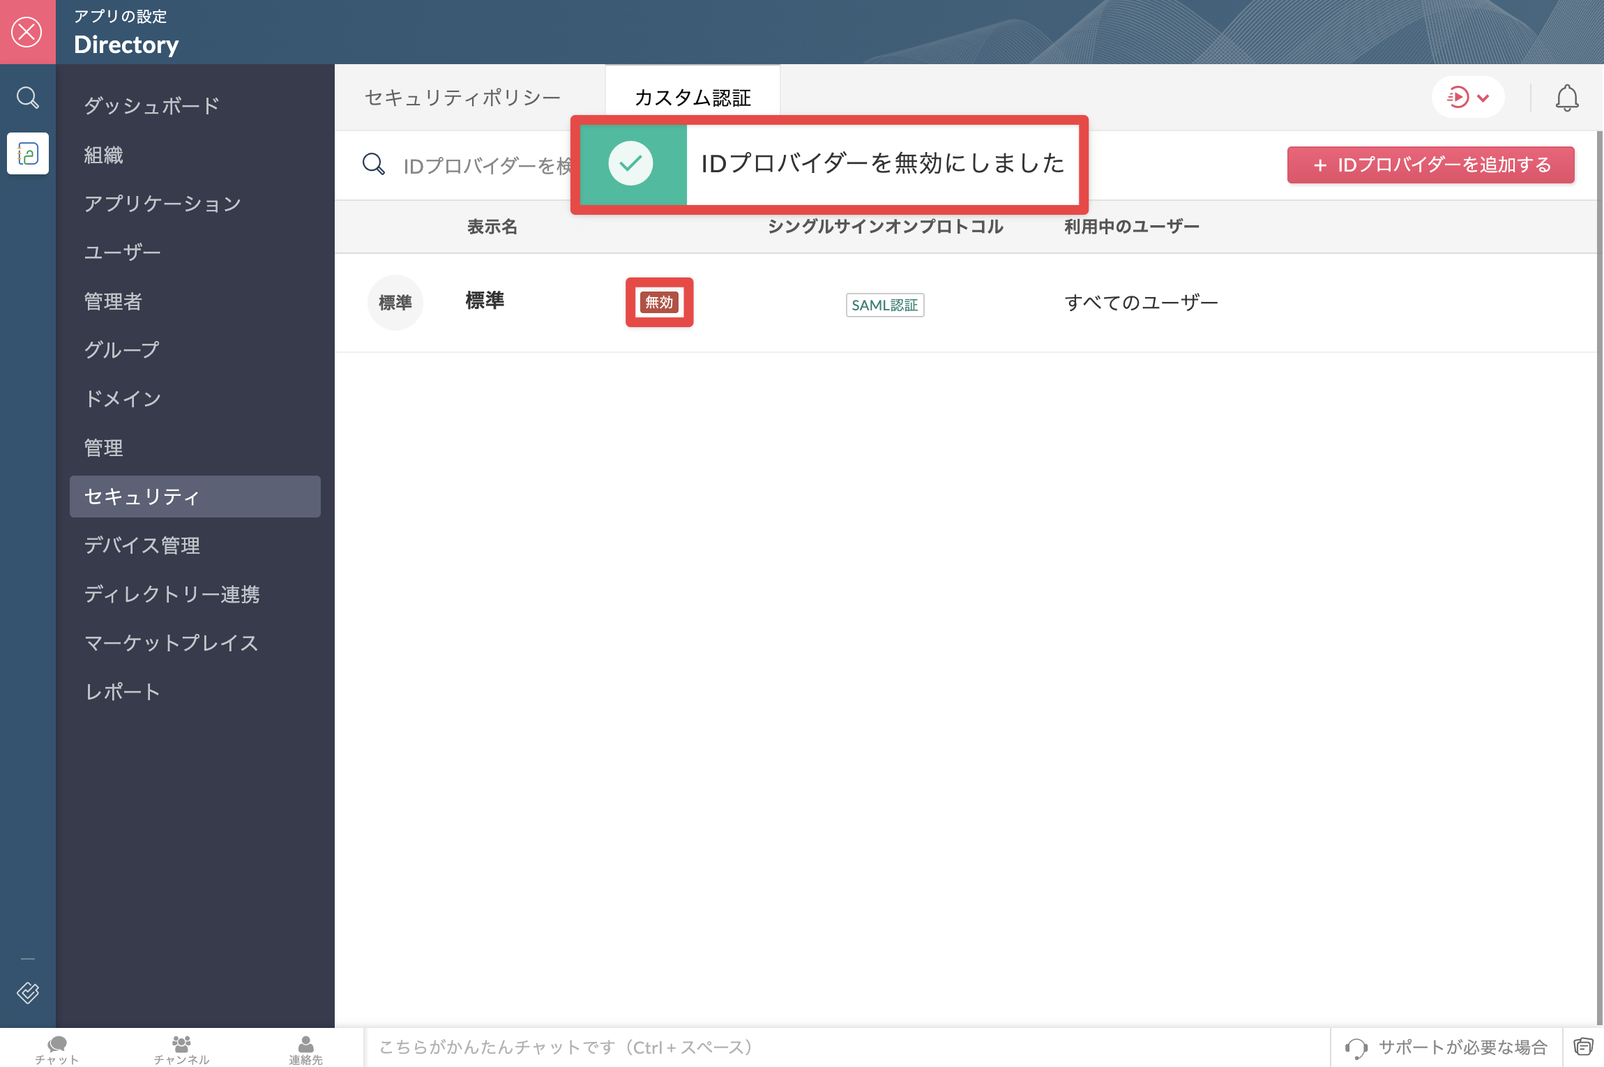The width and height of the screenshot is (1604, 1067).
Task: Click the vertical scrollbar on the right edge
Action: [1600, 579]
